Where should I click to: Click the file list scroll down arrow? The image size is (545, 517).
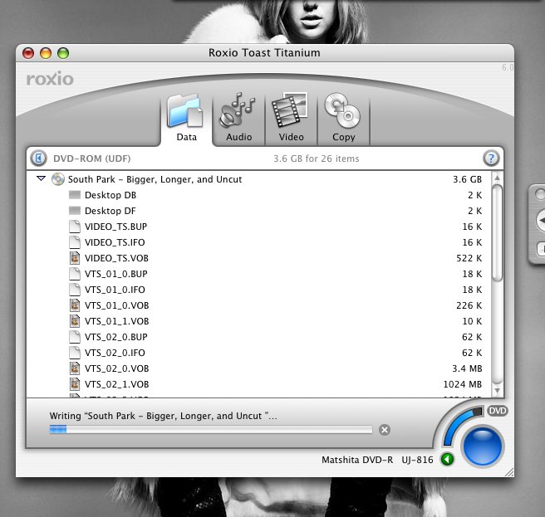pyautogui.click(x=497, y=391)
